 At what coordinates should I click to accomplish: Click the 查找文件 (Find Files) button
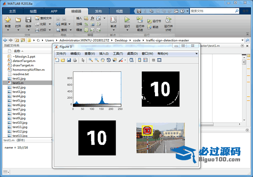click(44, 18)
